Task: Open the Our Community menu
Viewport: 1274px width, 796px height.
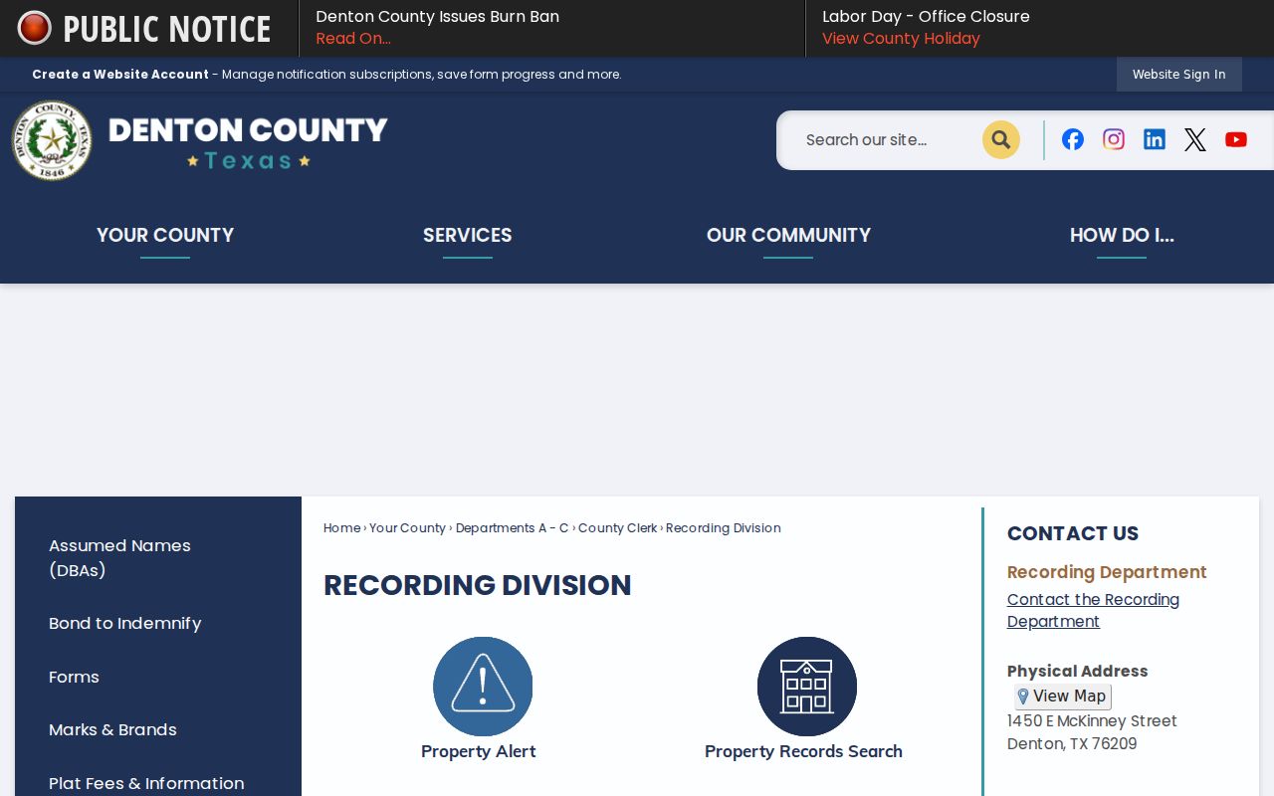Action: click(788, 236)
